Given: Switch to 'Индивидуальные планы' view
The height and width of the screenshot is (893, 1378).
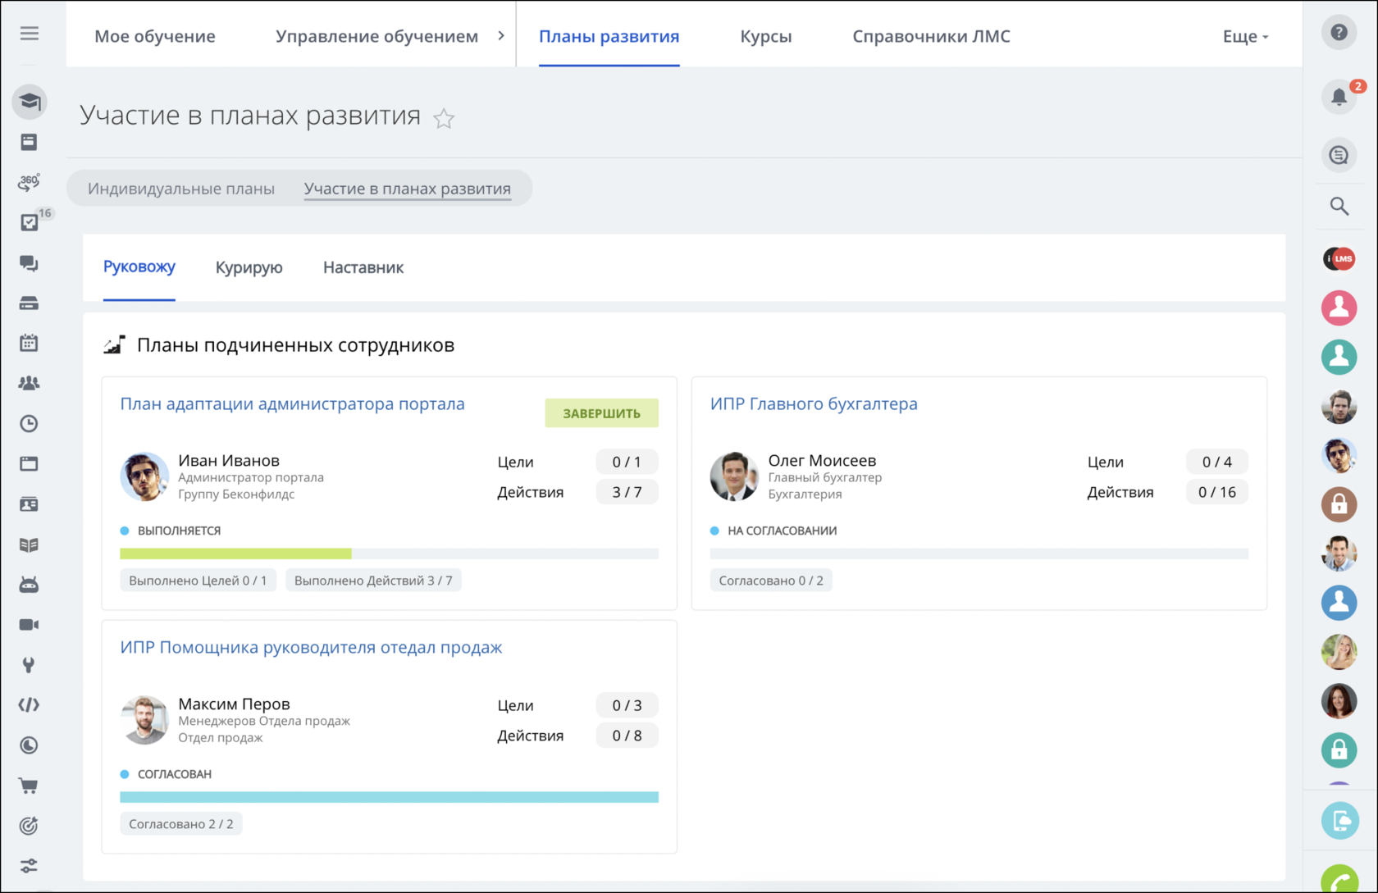Looking at the screenshot, I should coord(180,188).
